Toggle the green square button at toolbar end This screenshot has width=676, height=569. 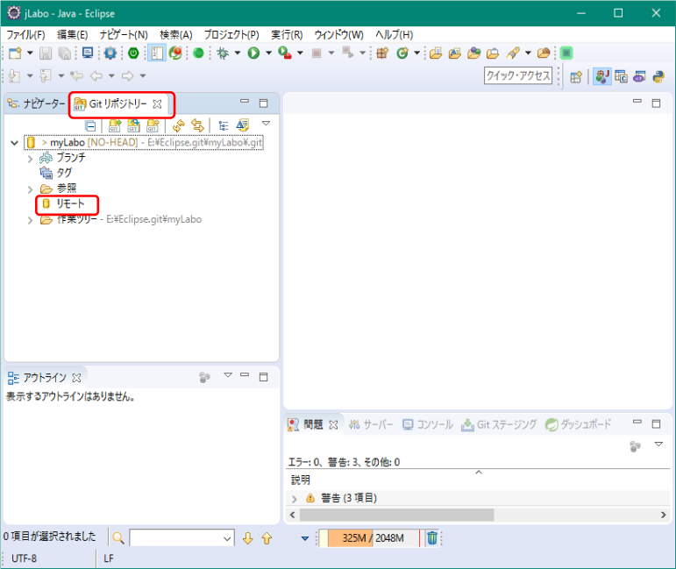(566, 53)
